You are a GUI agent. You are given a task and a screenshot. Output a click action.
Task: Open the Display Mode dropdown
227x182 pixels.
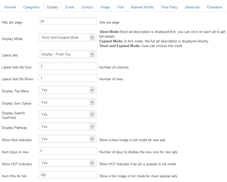coord(67,37)
